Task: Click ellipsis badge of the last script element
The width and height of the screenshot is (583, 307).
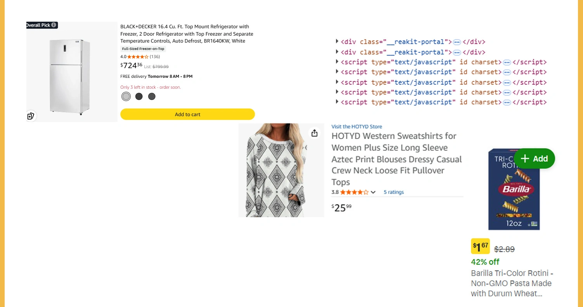Action: [x=507, y=102]
